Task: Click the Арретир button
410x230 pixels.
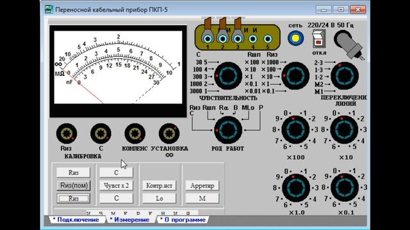Action: point(202,185)
